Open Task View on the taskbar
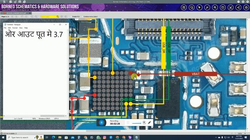This screenshot has height=140, width=250. 47,137
